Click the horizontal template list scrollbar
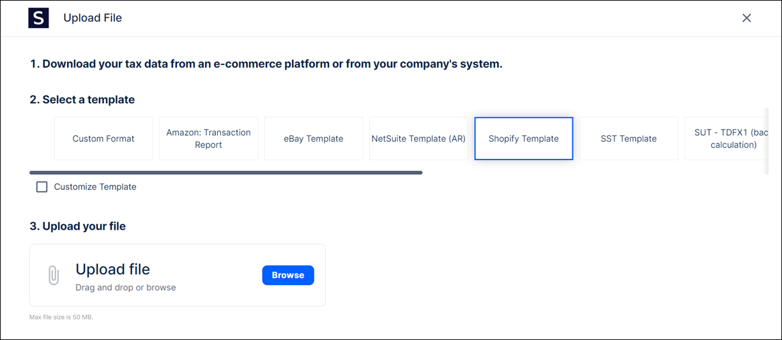Screen dimensions: 782x340 click(226, 172)
